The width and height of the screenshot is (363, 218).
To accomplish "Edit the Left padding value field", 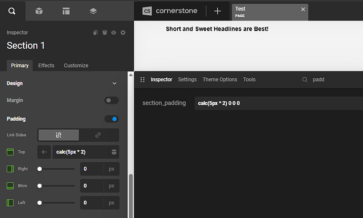I will pos(92,203).
